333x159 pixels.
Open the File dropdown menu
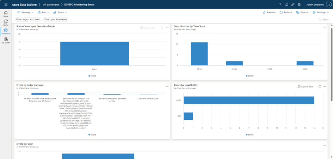43,12
